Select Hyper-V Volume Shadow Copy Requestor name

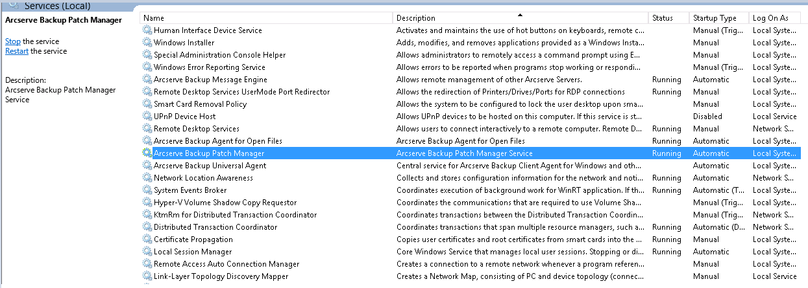click(x=225, y=203)
